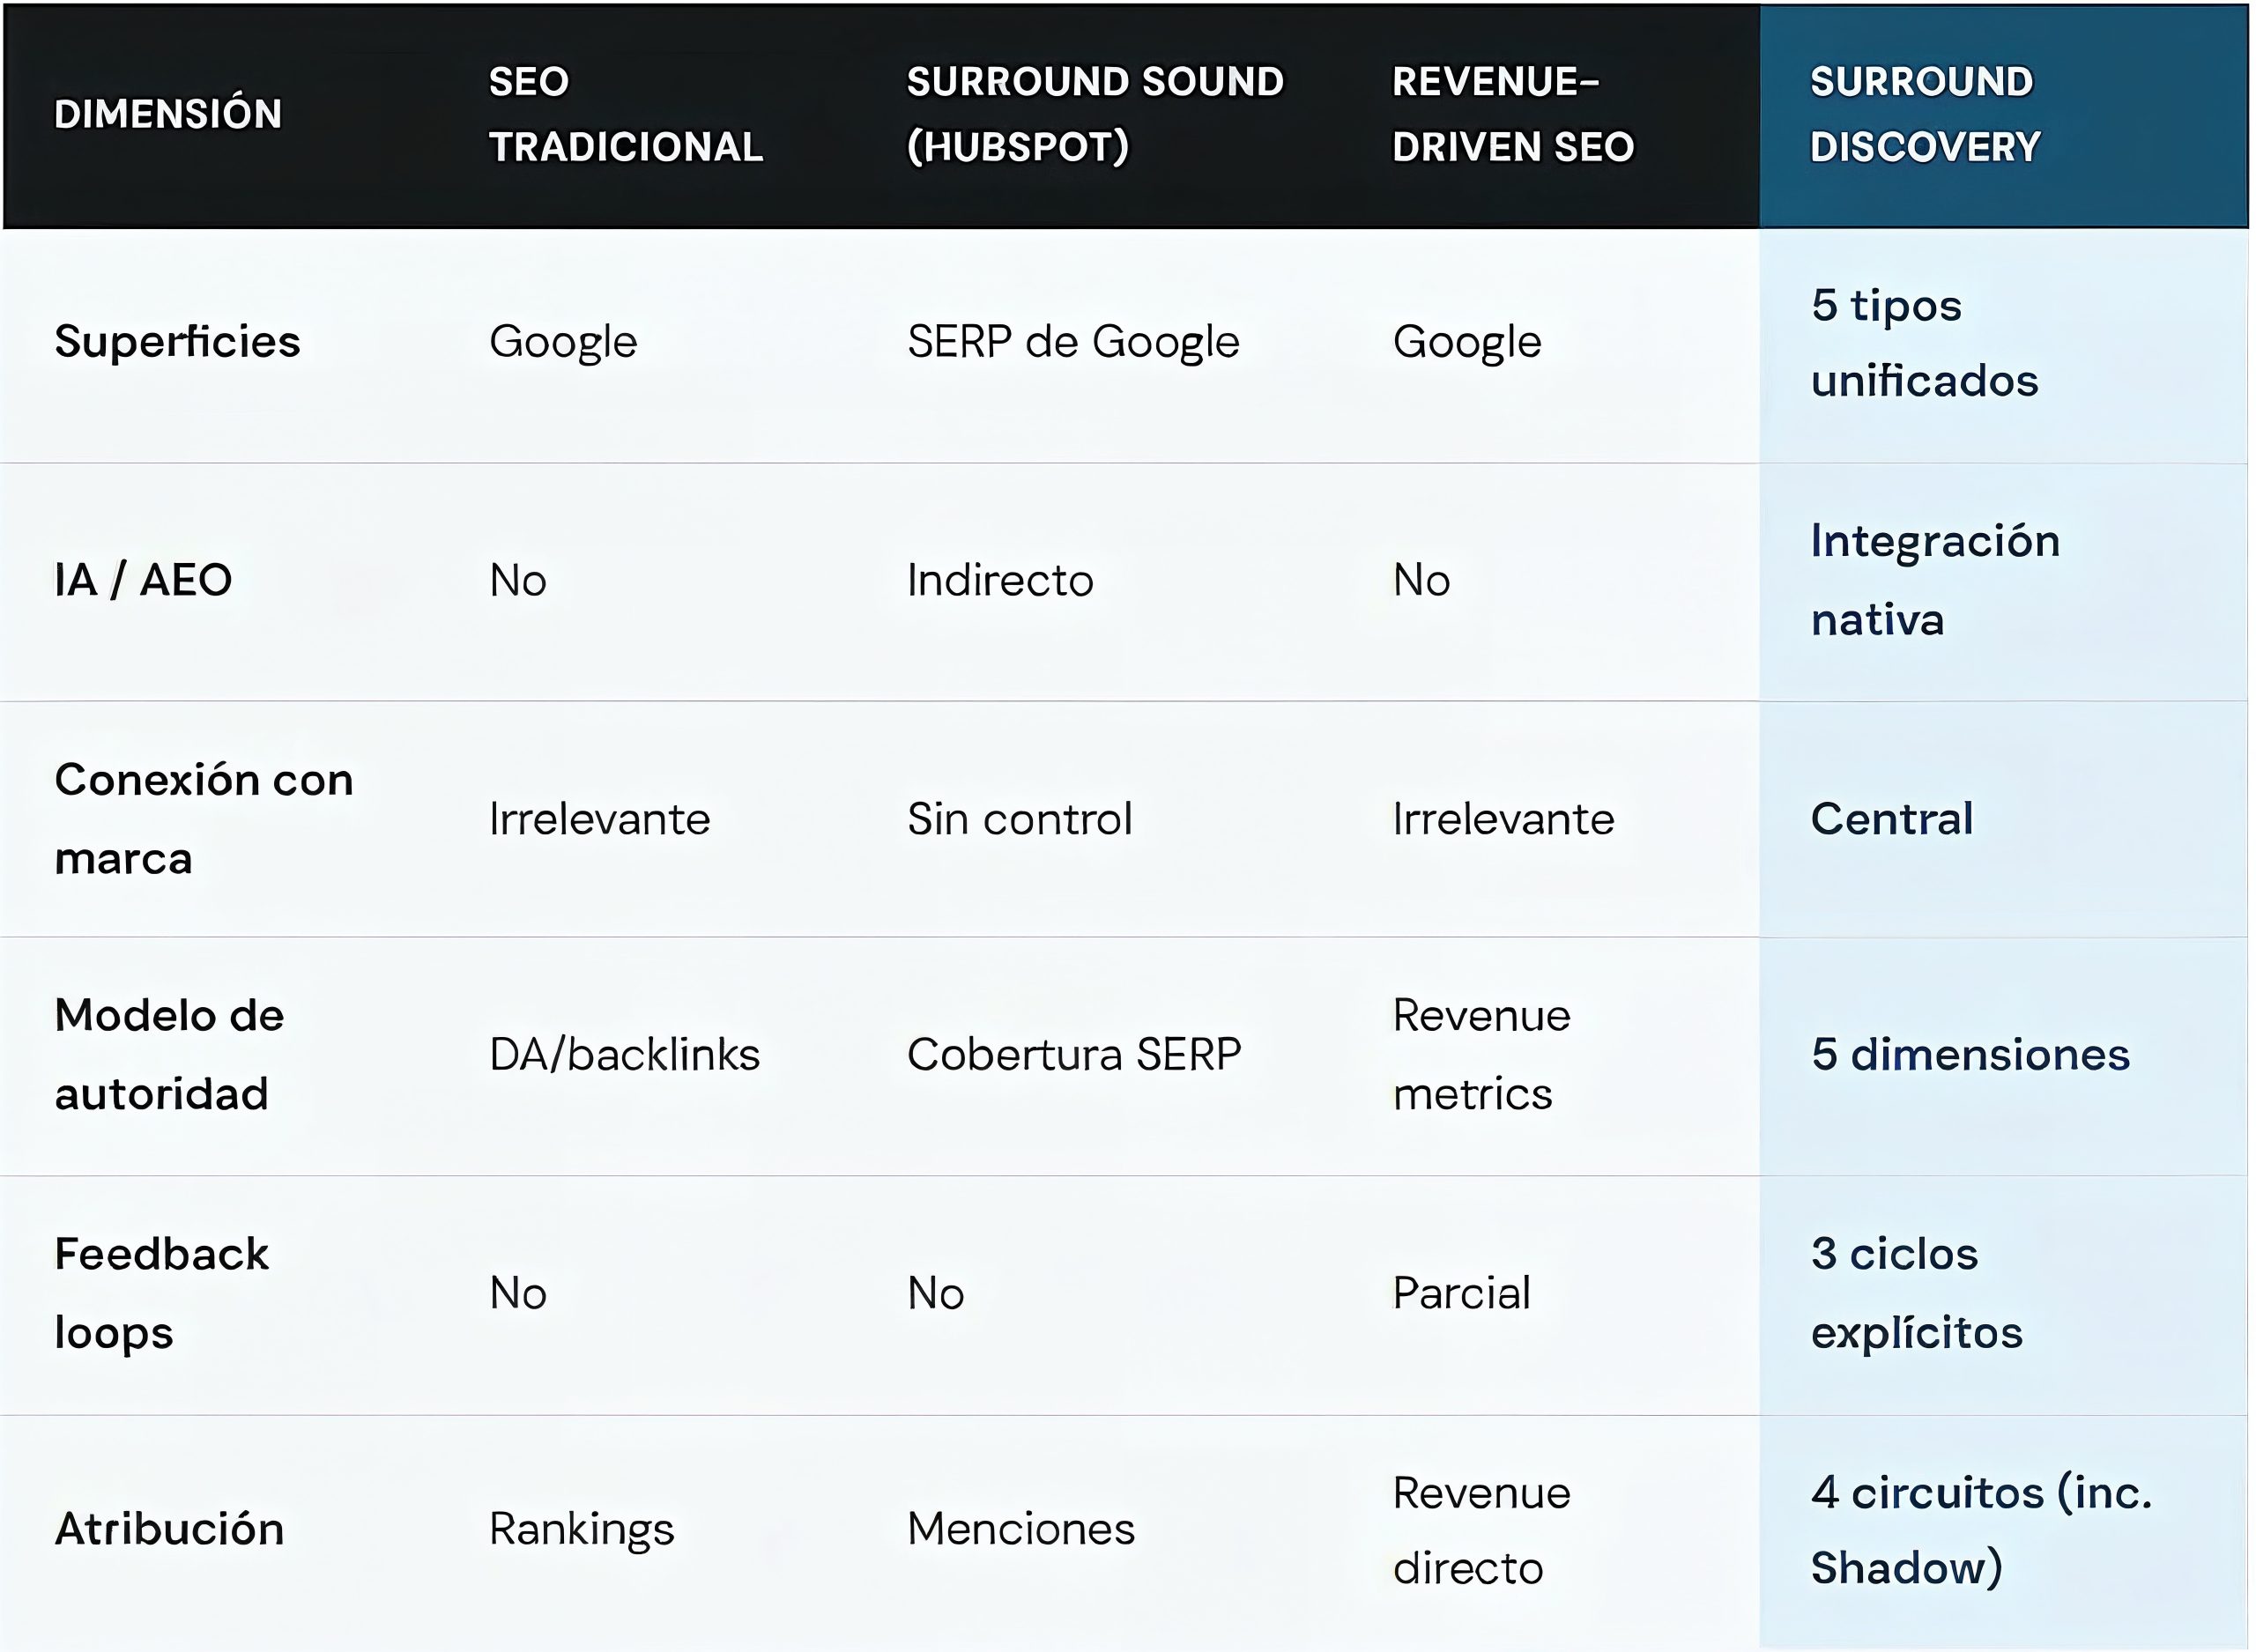Select the Integración nativa cell
This screenshot has height=1652, width=2256.
pos(1934,580)
